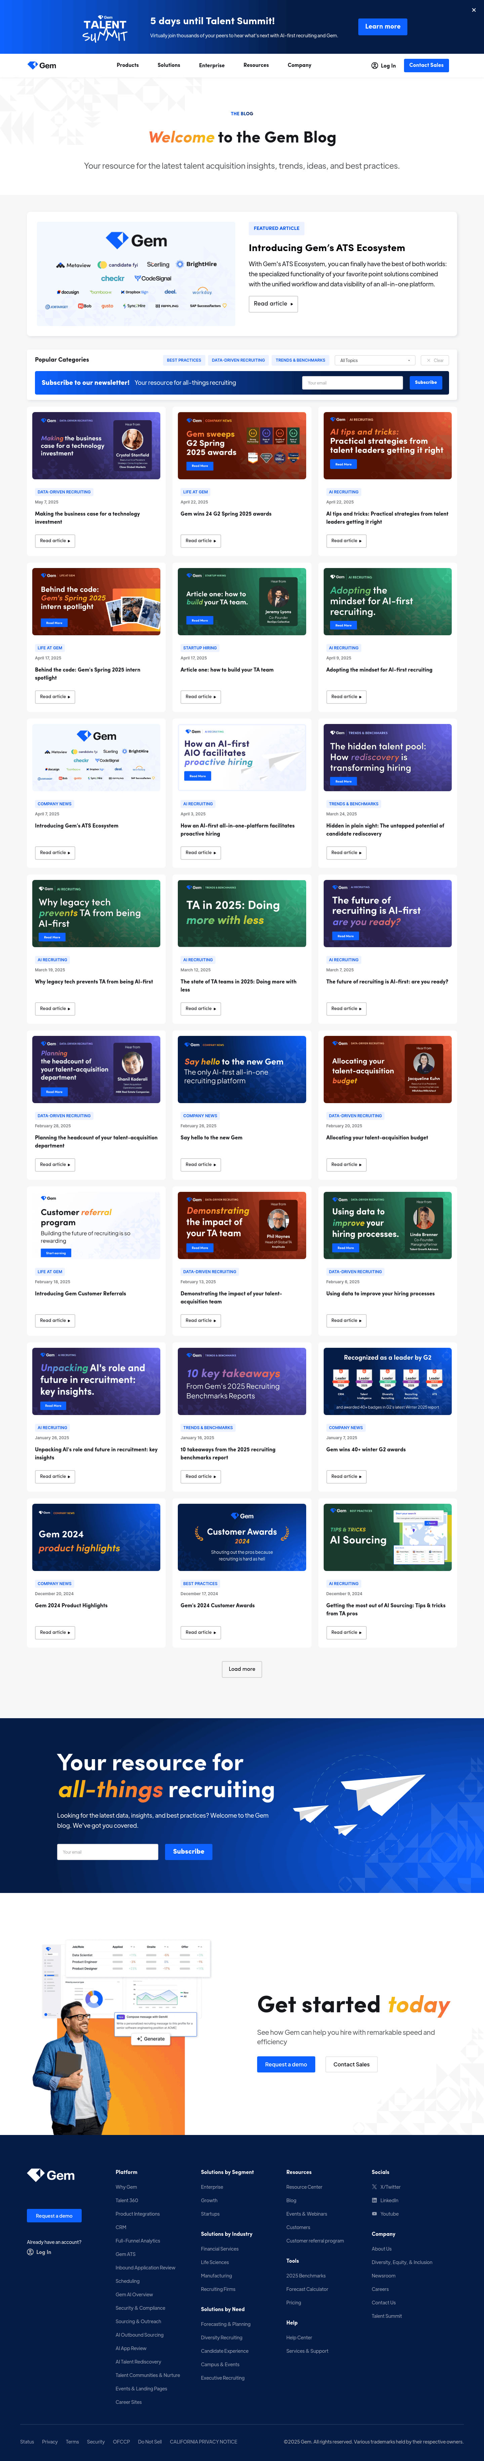Filter by Best Practices category
Image resolution: width=484 pixels, height=2461 pixels.
click(184, 360)
